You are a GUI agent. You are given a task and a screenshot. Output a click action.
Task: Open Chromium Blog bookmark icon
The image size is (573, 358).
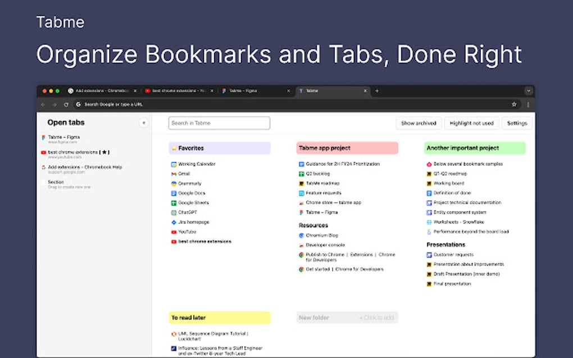coord(302,236)
